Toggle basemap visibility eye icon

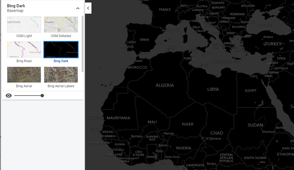[x=9, y=96]
